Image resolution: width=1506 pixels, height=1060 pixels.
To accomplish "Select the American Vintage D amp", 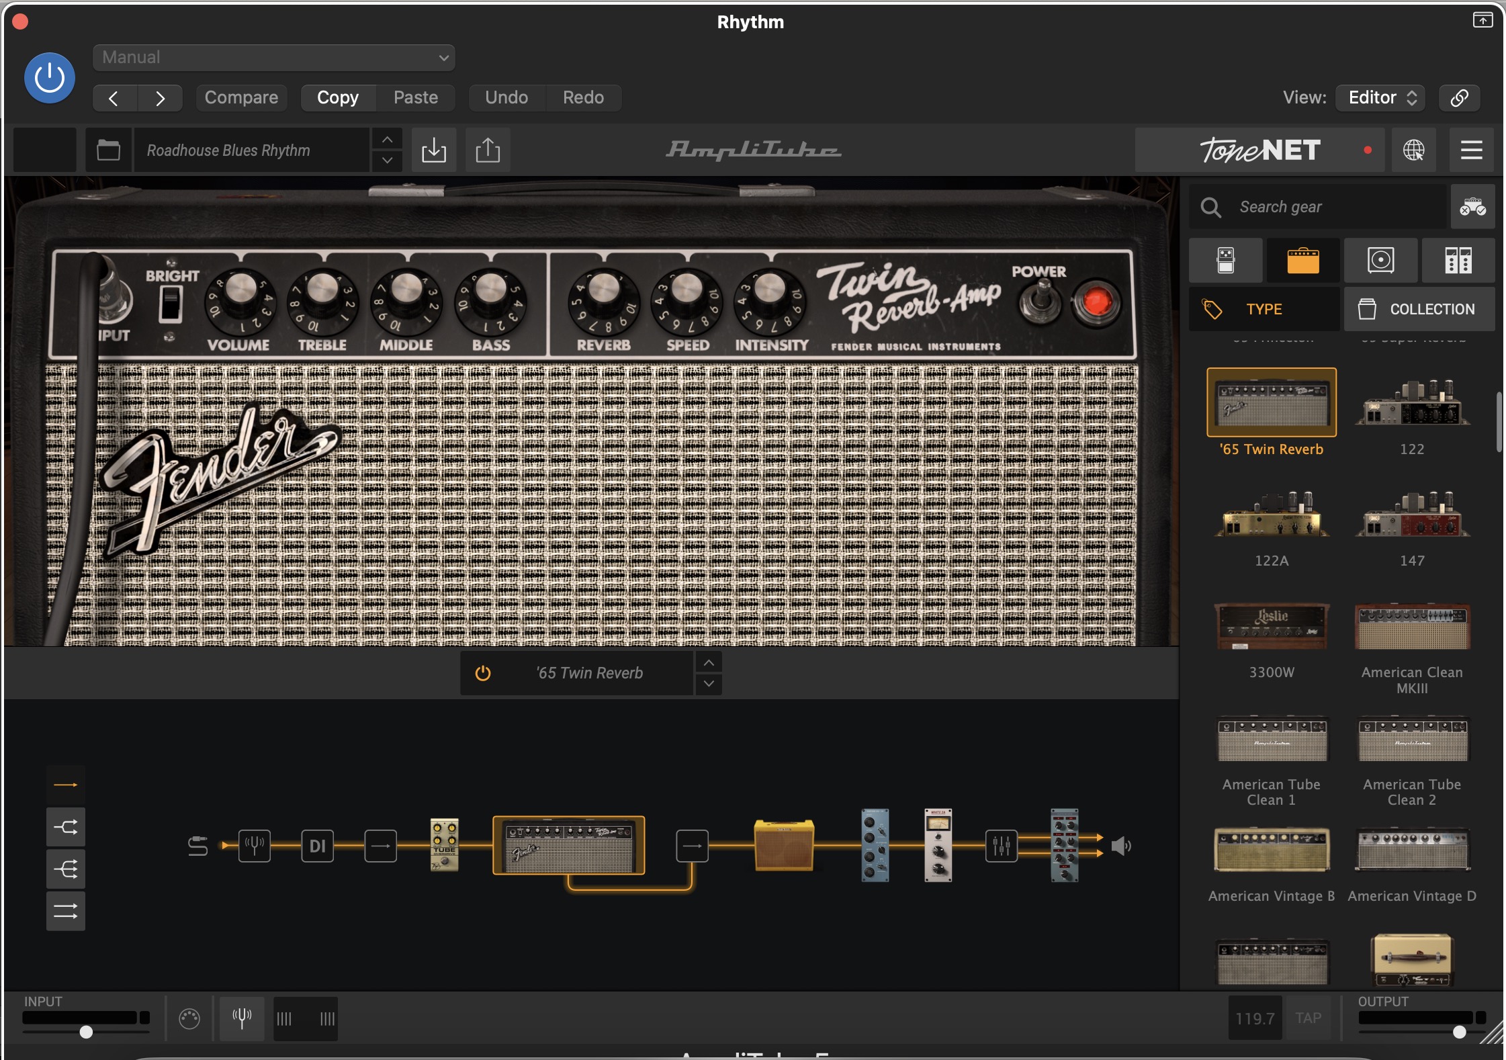I will click(x=1413, y=850).
